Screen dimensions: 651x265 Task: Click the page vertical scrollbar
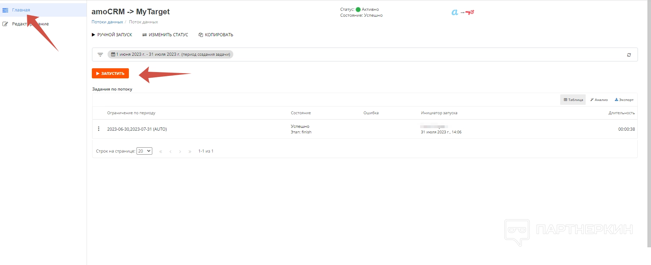pos(649,124)
